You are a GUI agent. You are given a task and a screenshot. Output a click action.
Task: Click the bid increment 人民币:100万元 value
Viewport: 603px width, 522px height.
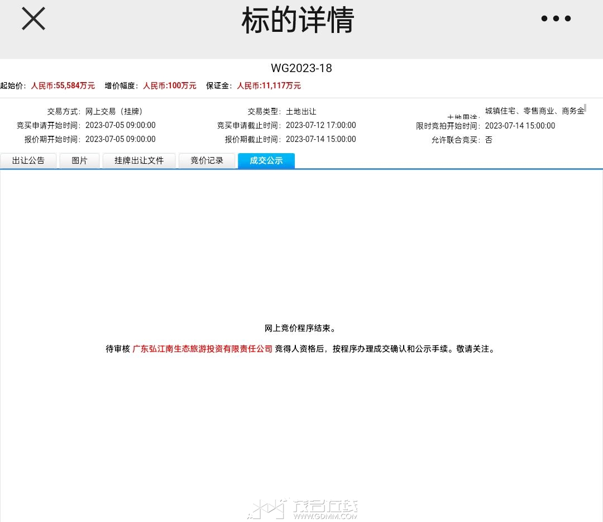tap(170, 86)
